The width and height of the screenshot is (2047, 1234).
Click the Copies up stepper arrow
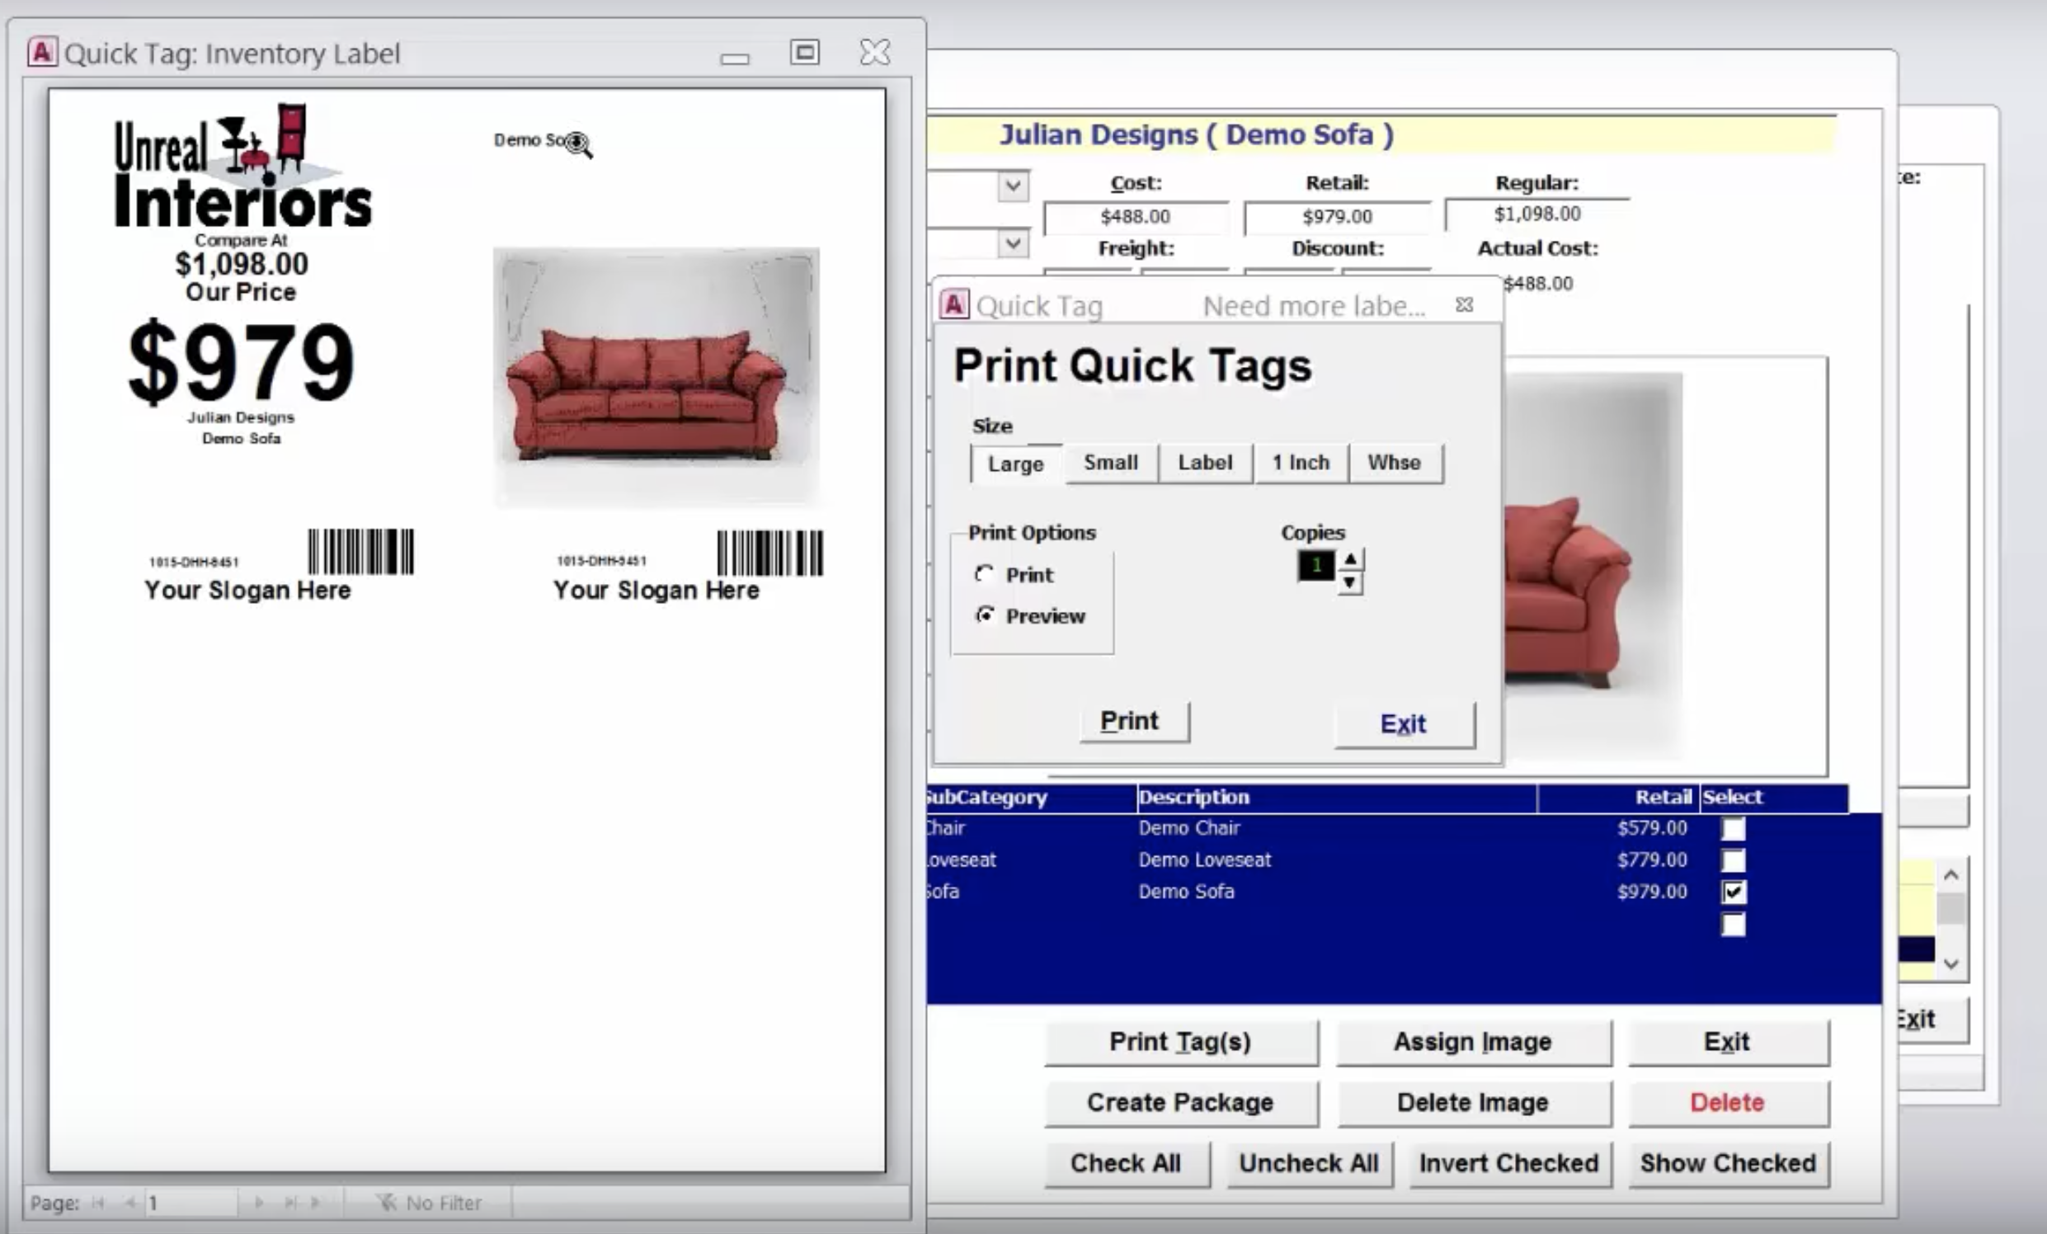click(1350, 558)
